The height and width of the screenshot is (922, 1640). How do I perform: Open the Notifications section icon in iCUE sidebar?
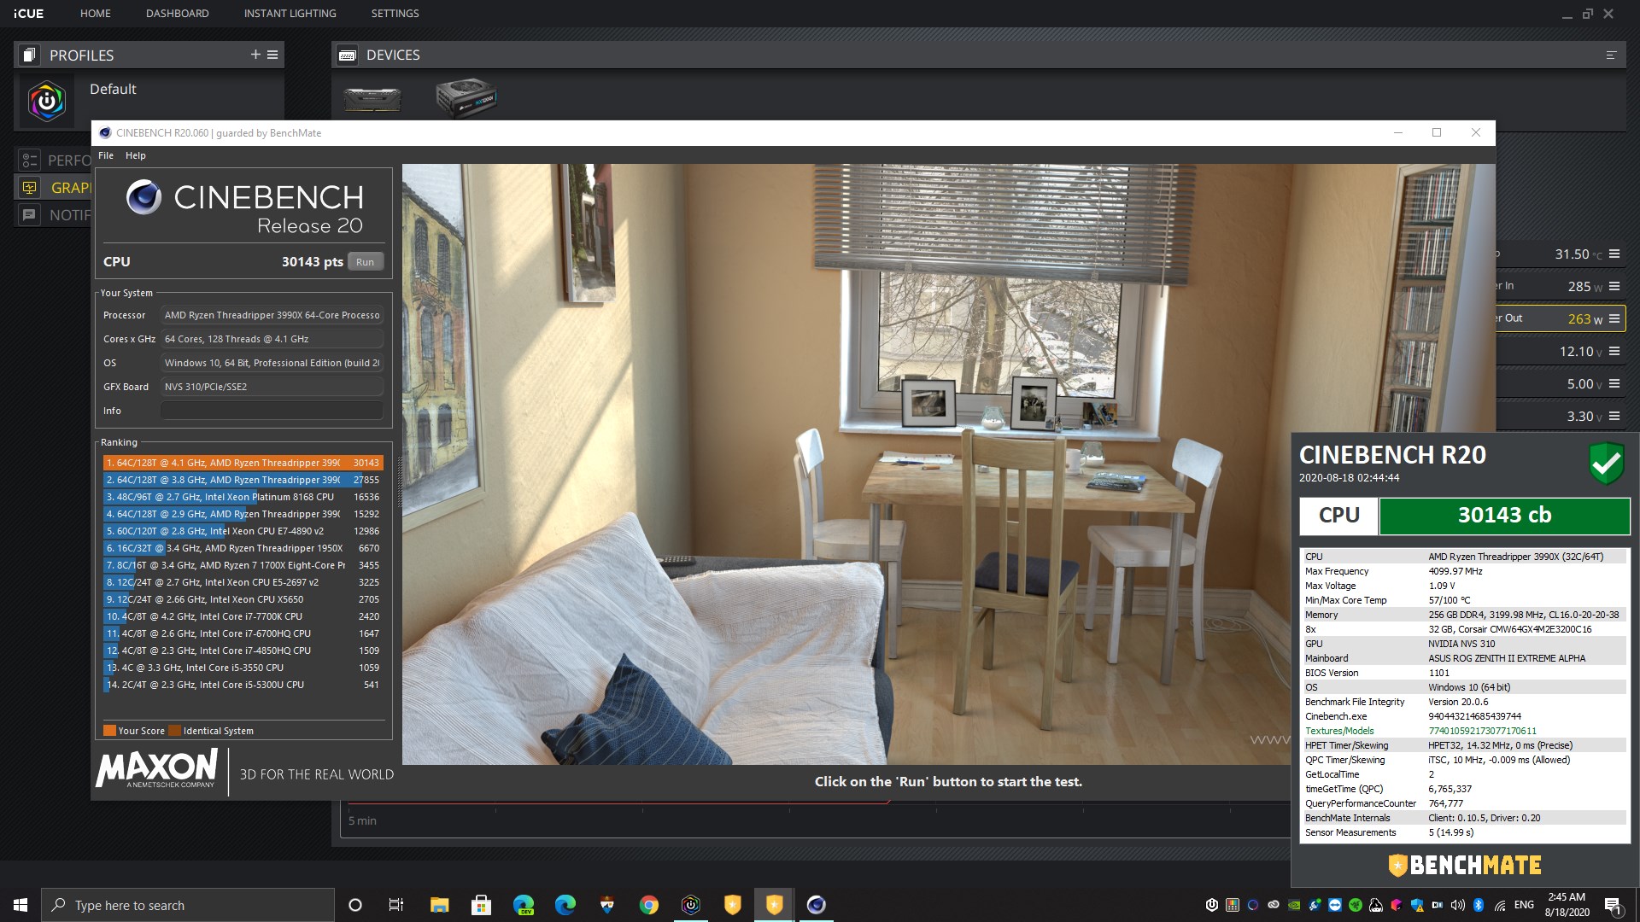(x=30, y=214)
